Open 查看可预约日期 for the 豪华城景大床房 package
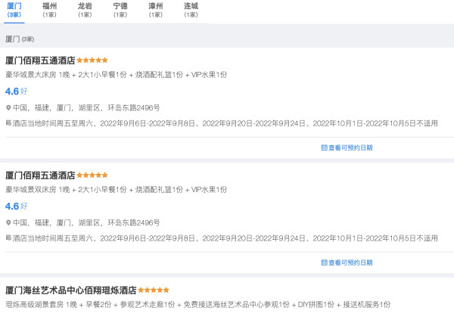Image resolution: width=454 pixels, height=317 pixels. pyautogui.click(x=347, y=148)
